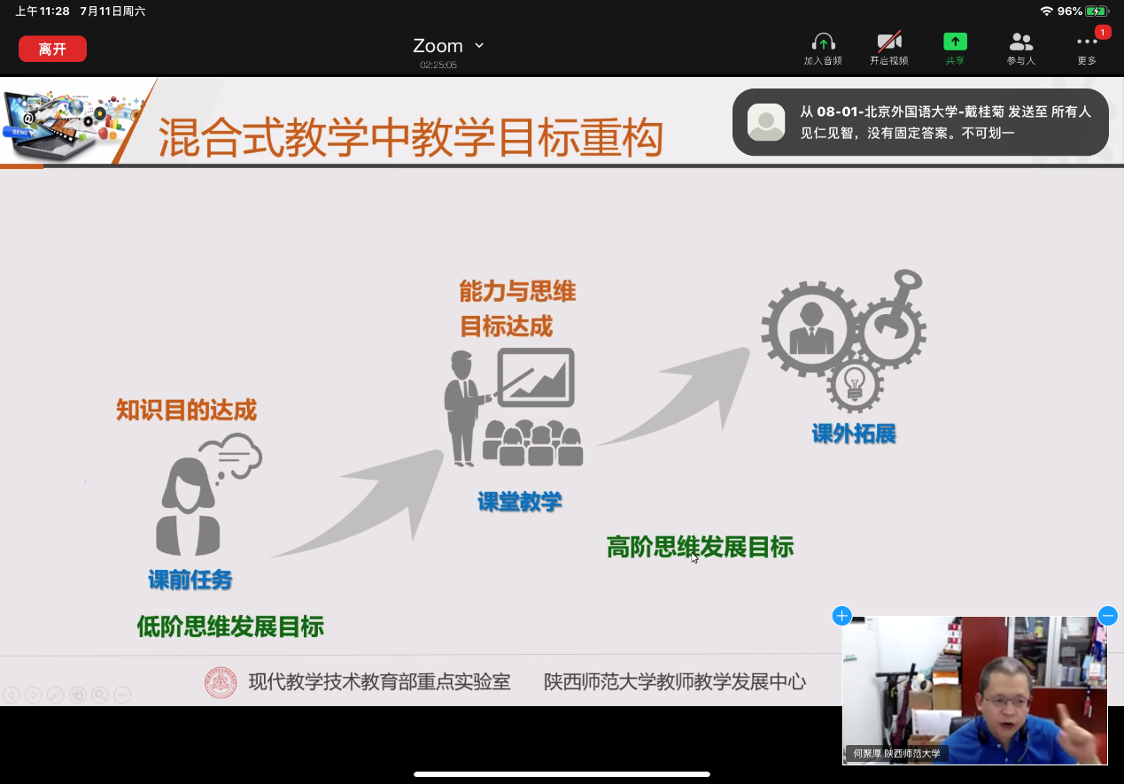This screenshot has height=784, width=1124.
Task: Click the red unread badge on More
Action: [x=1103, y=32]
